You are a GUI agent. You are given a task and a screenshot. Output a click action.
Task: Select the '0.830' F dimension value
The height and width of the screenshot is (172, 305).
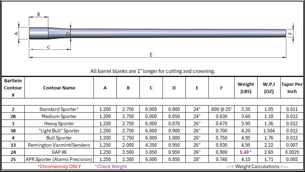[221, 145]
